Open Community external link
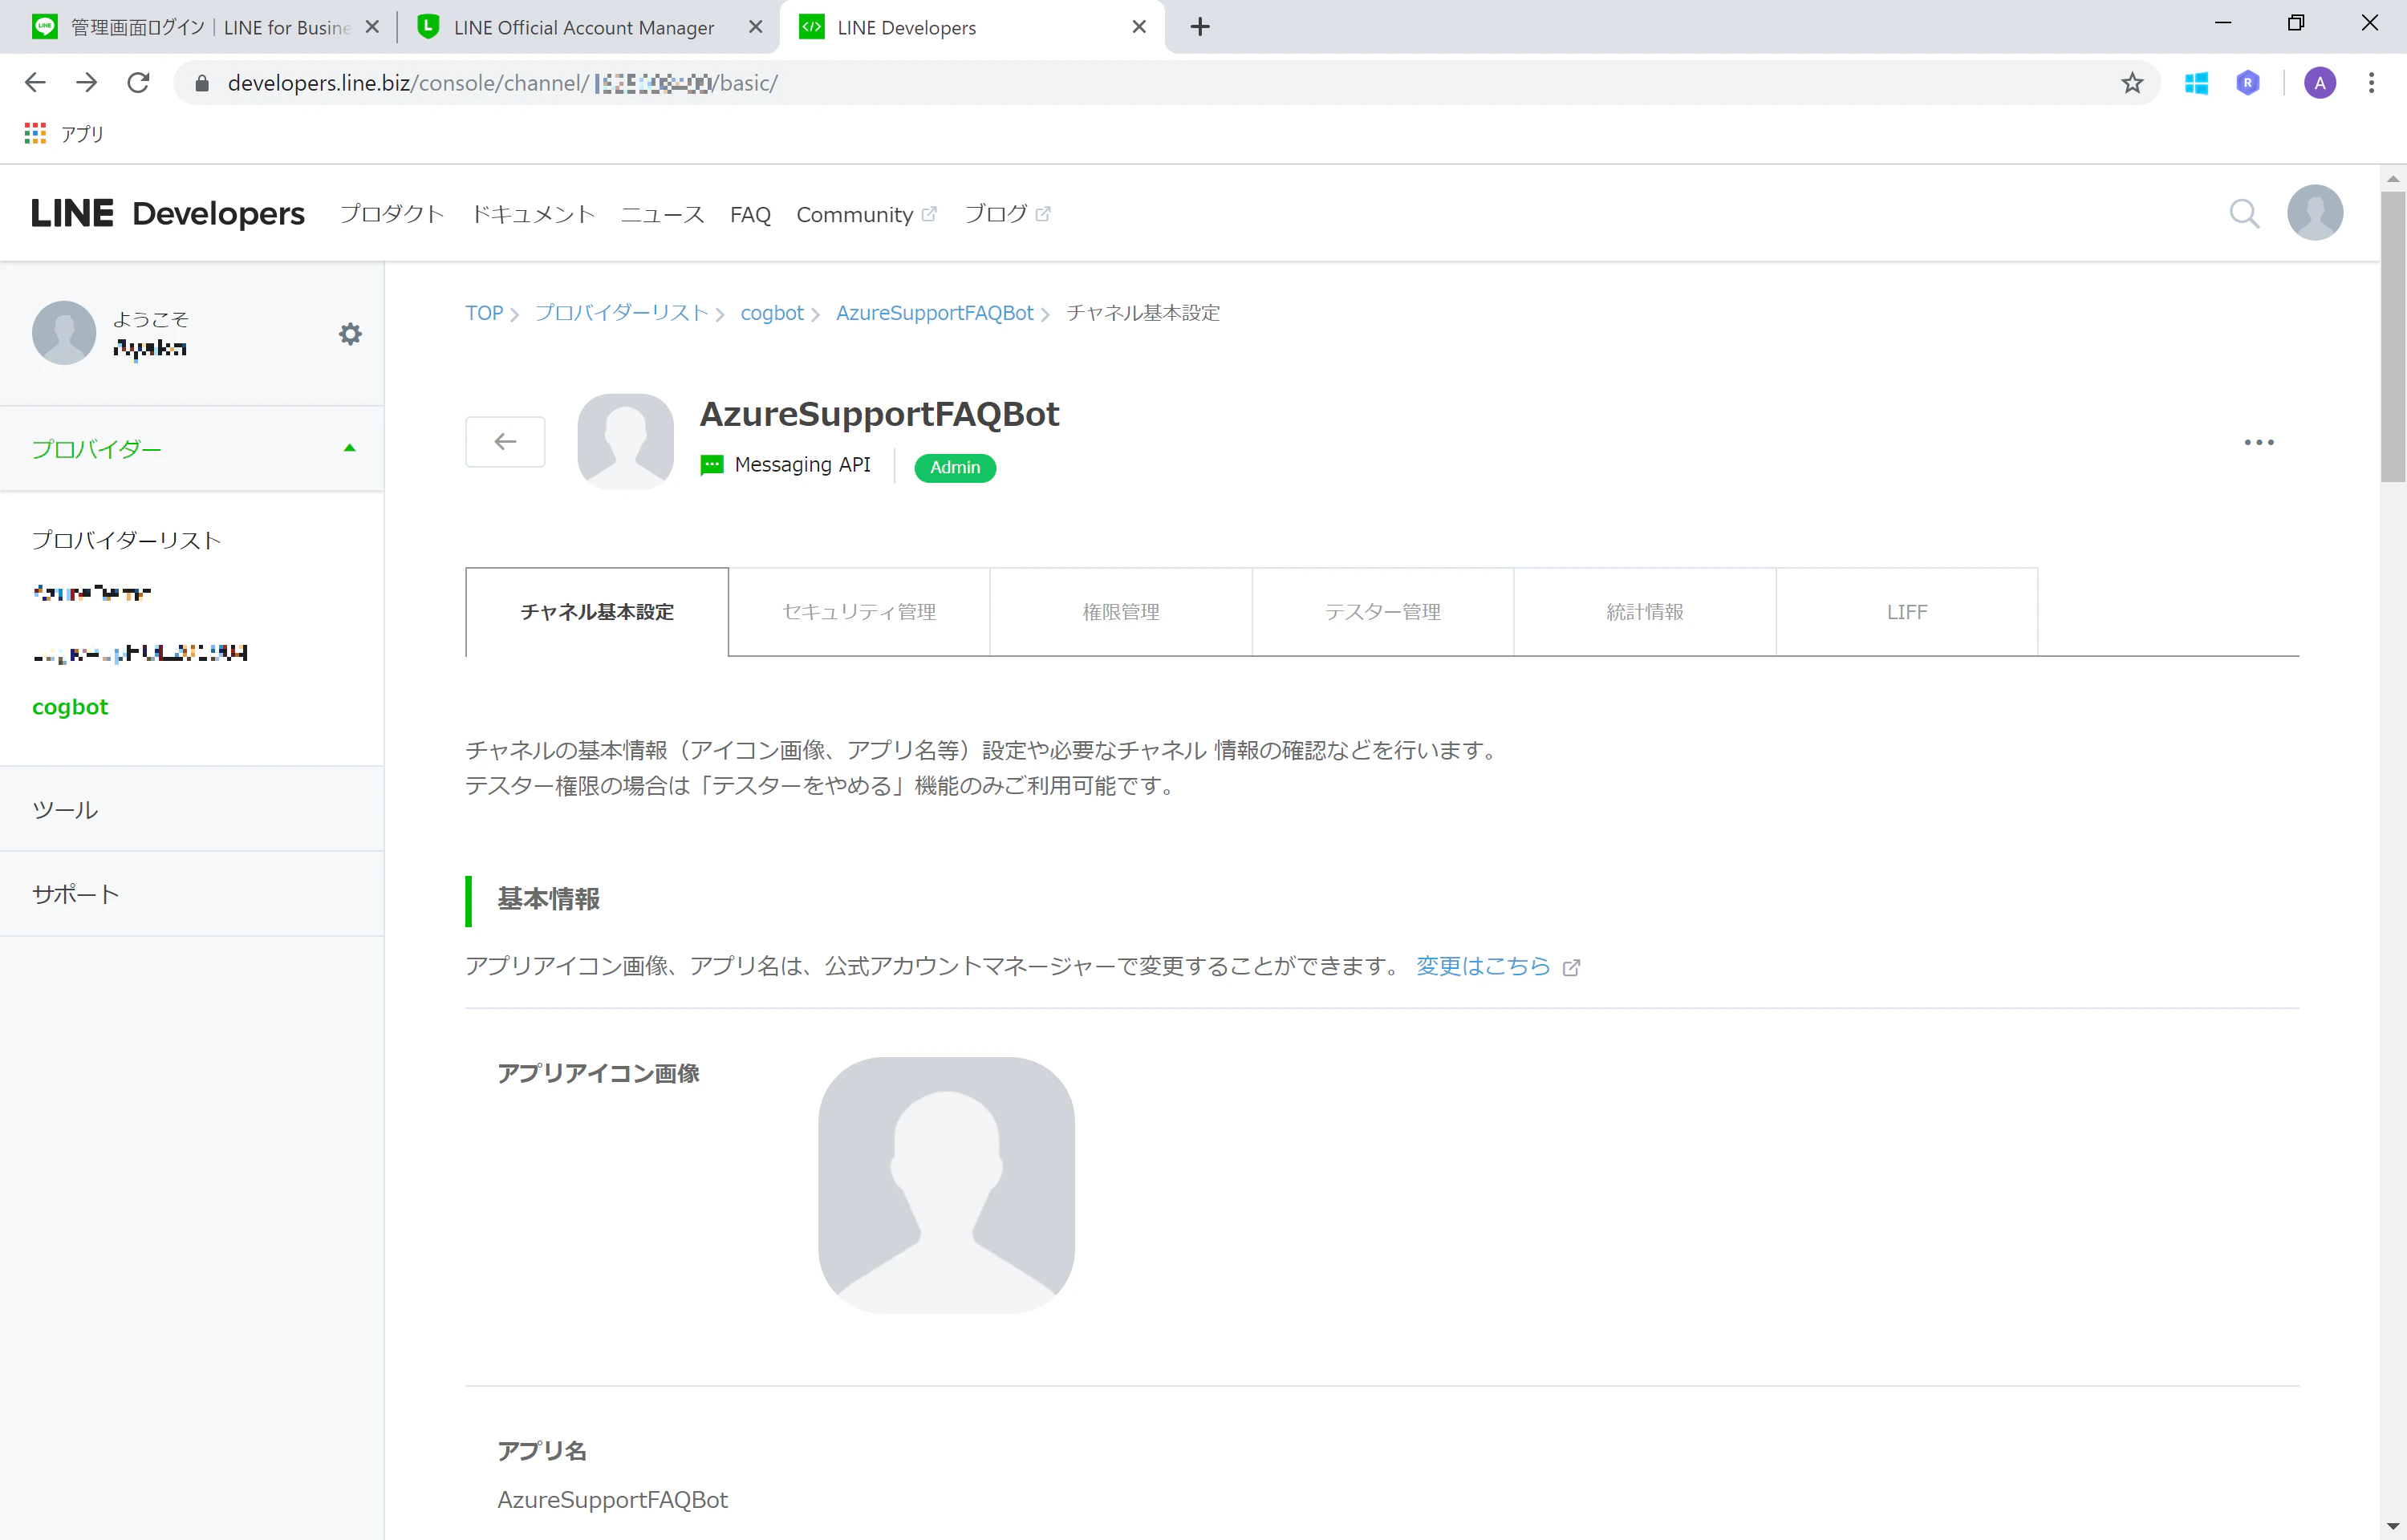Viewport: 2407px width, 1540px height. 866,214
